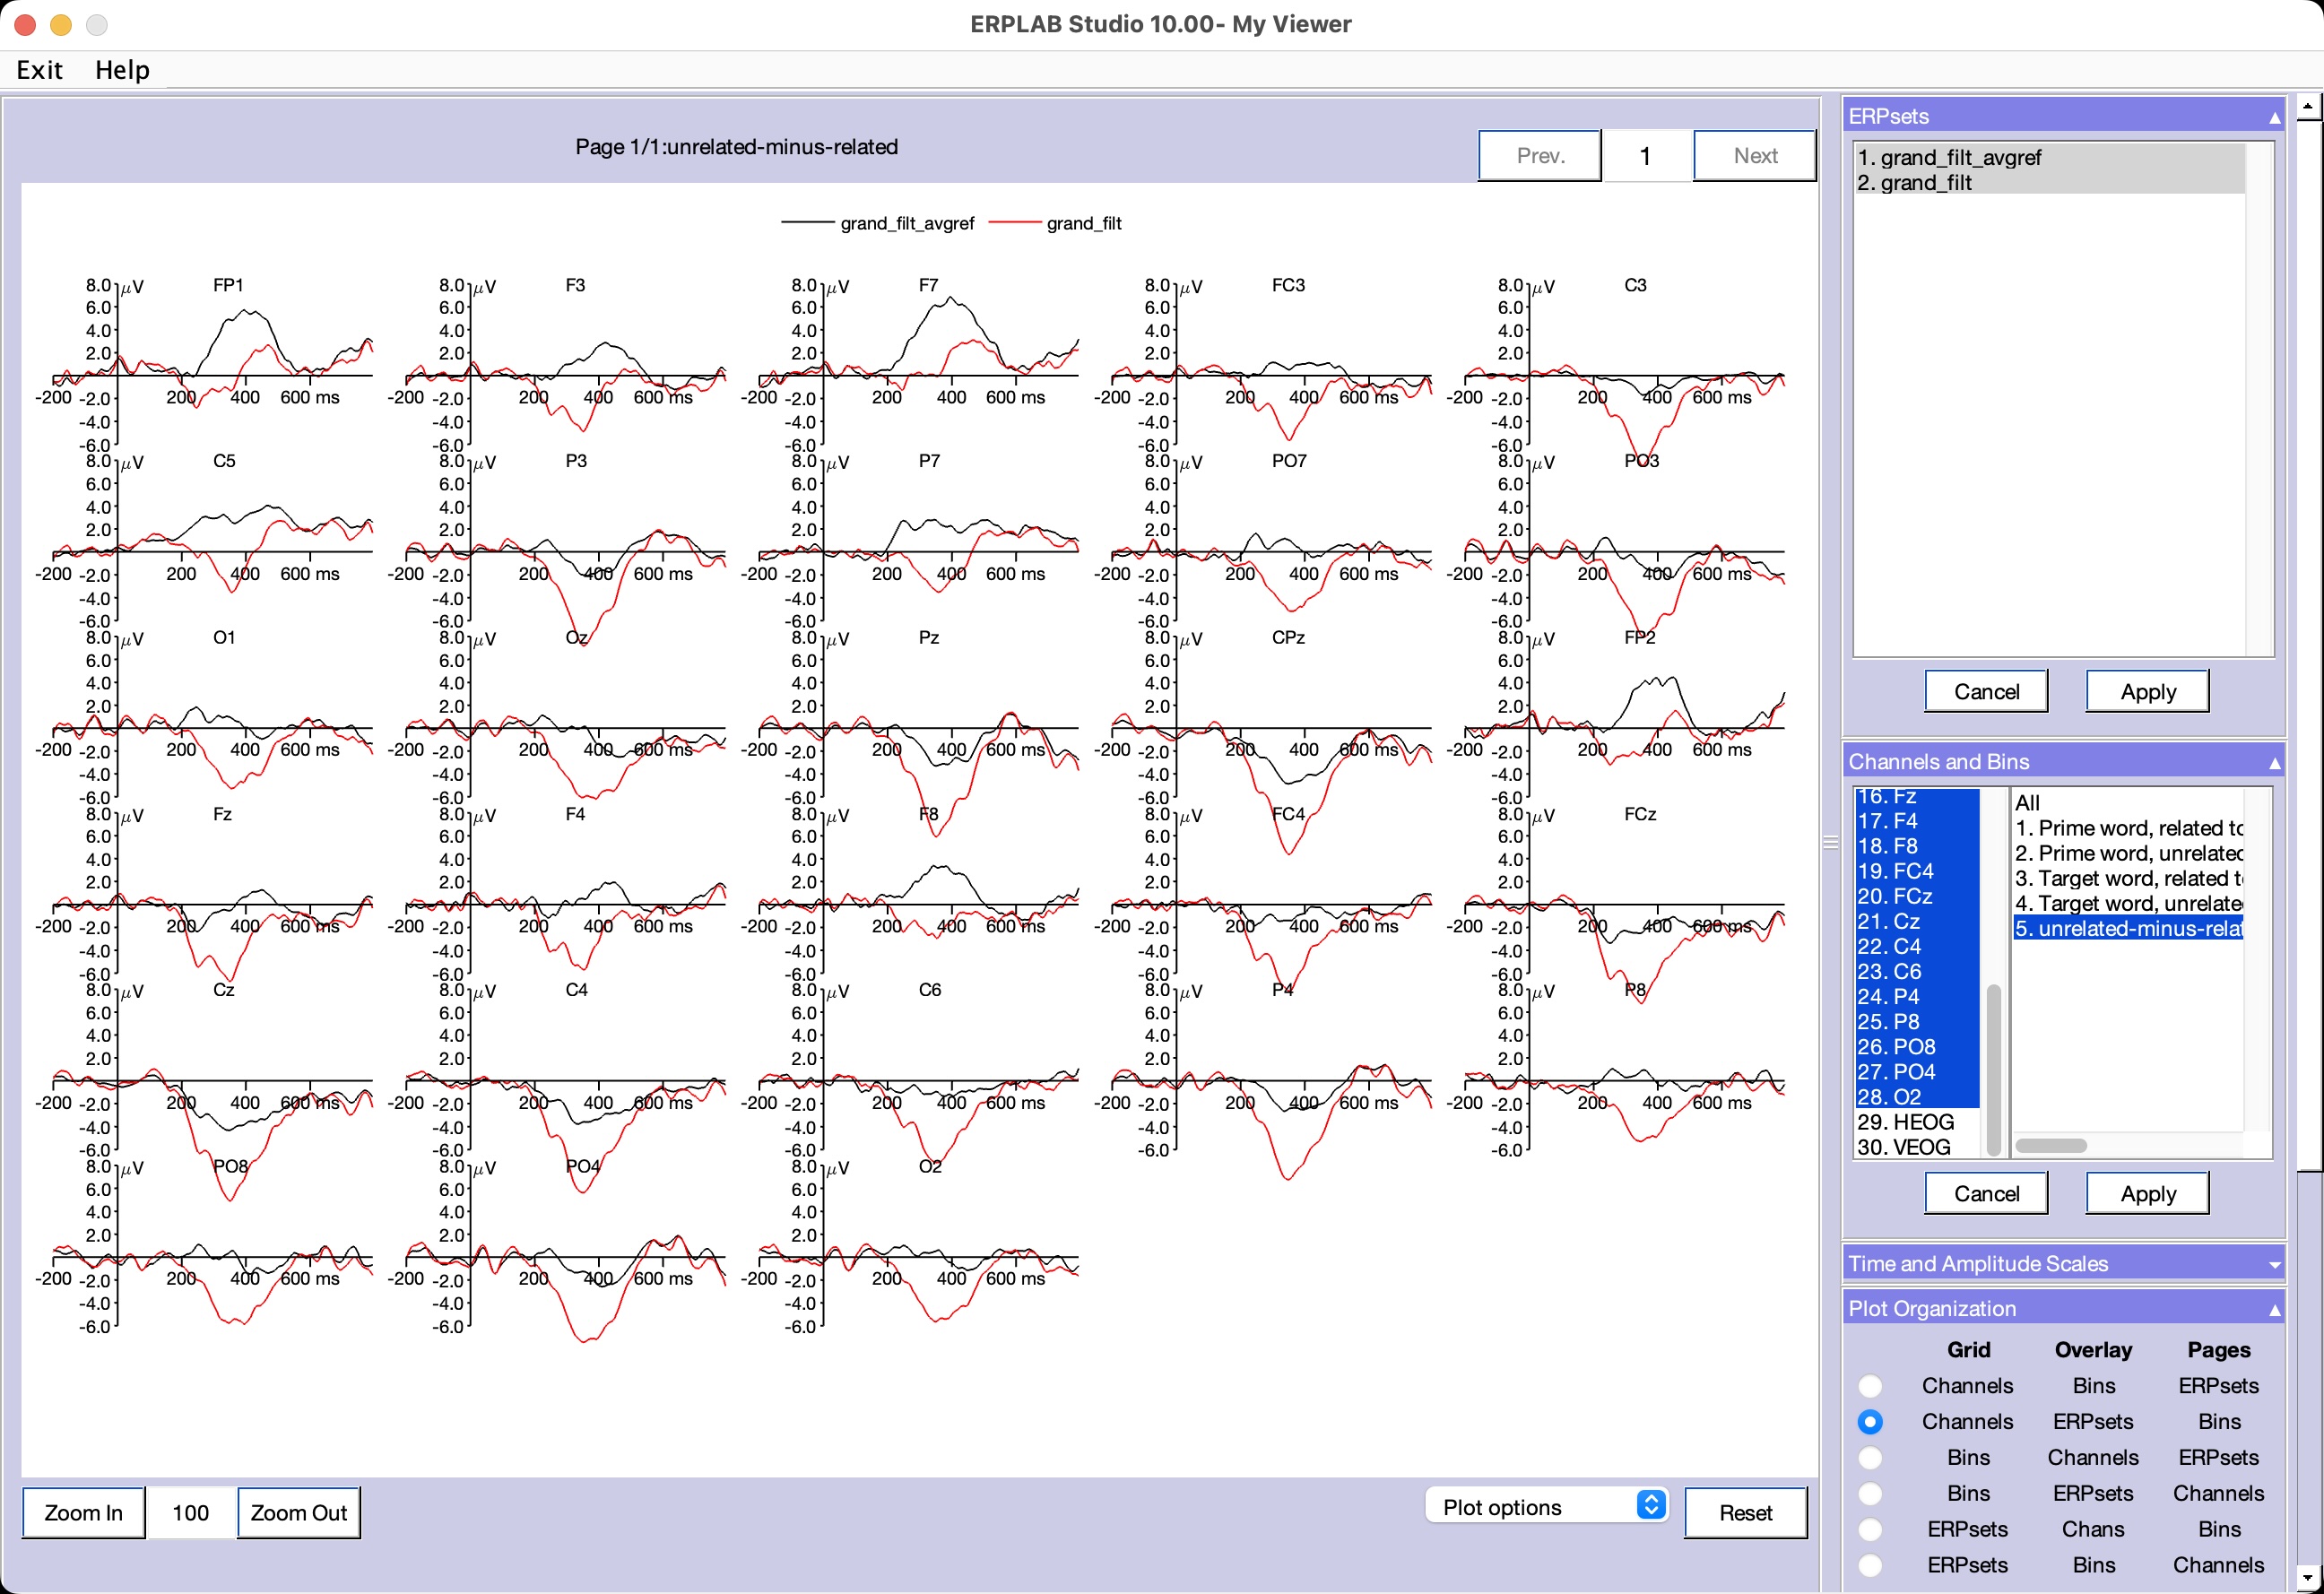Open the Exit menu
The width and height of the screenshot is (2324, 1594).
pos(39,70)
